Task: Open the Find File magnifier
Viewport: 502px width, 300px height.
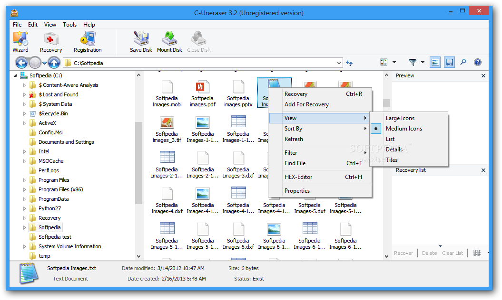Action: click(463, 62)
